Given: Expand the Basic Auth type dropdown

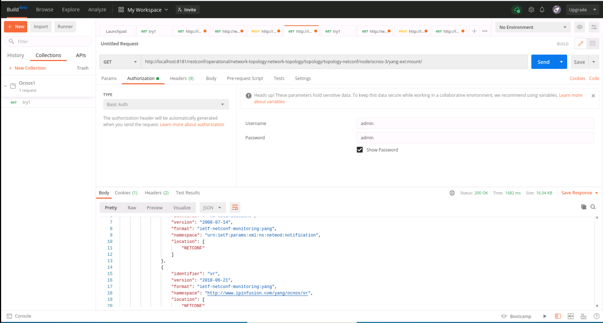Looking at the screenshot, I should coord(166,104).
